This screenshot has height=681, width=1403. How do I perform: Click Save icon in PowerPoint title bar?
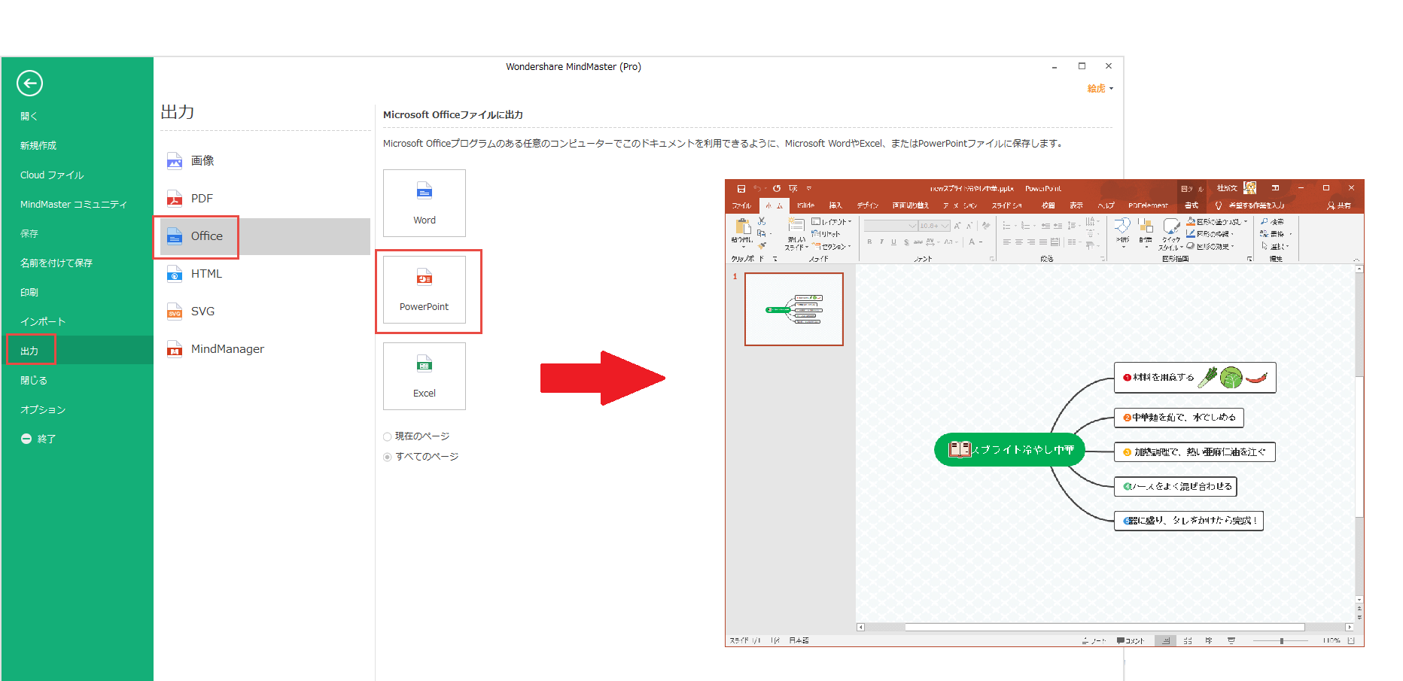(x=741, y=189)
